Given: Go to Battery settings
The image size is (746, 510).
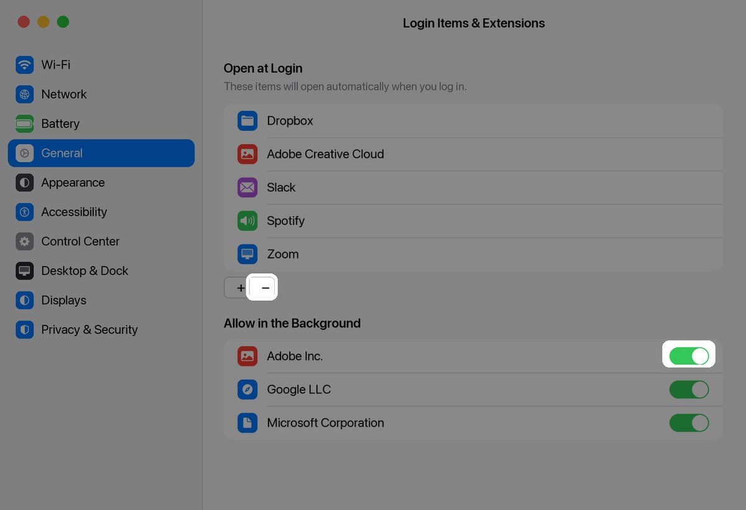Looking at the screenshot, I should coord(101,124).
